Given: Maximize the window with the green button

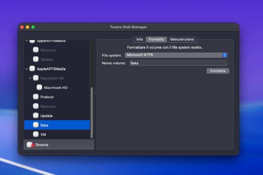Looking at the screenshot, I should [x=33, y=27].
